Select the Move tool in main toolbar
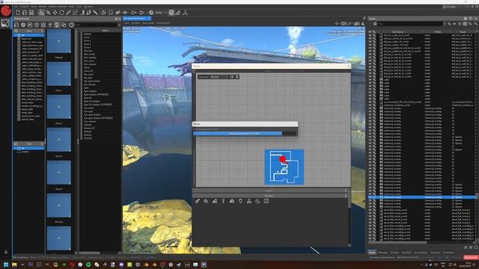The width and height of the screenshot is (479, 269). click(x=55, y=13)
